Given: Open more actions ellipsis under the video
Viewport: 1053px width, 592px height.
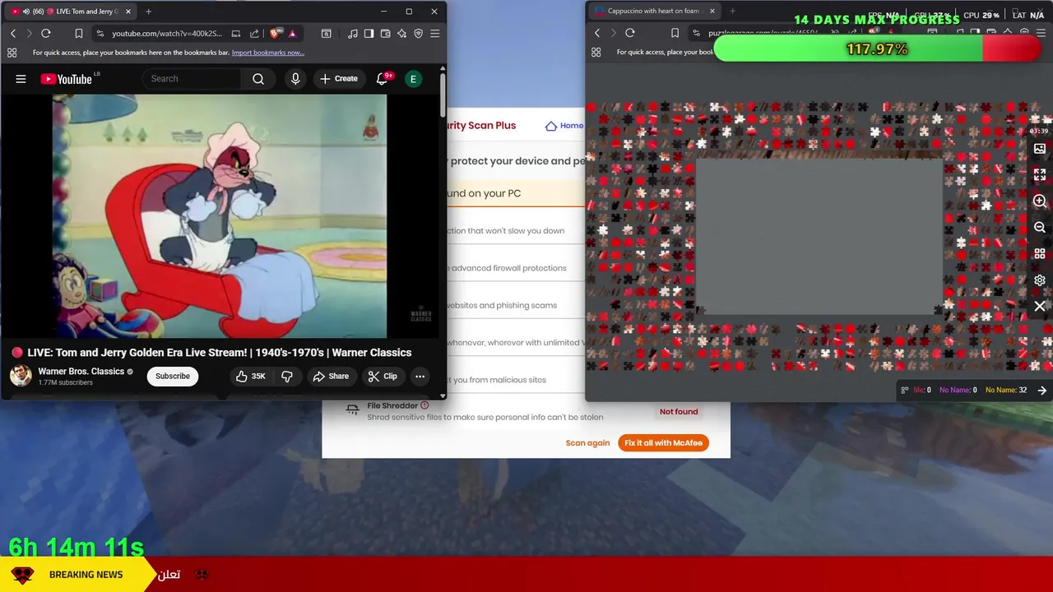Looking at the screenshot, I should pyautogui.click(x=420, y=377).
